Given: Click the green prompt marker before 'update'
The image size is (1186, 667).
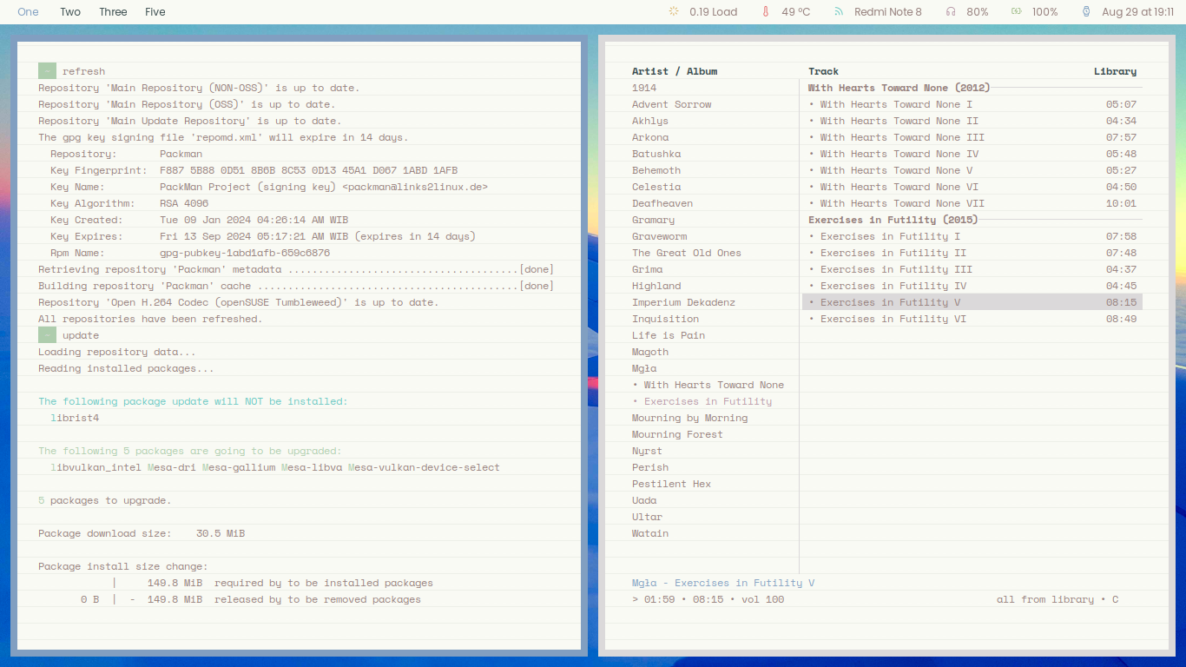Looking at the screenshot, I should [x=47, y=335].
